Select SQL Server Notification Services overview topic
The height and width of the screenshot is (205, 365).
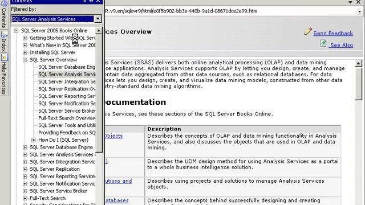67,104
